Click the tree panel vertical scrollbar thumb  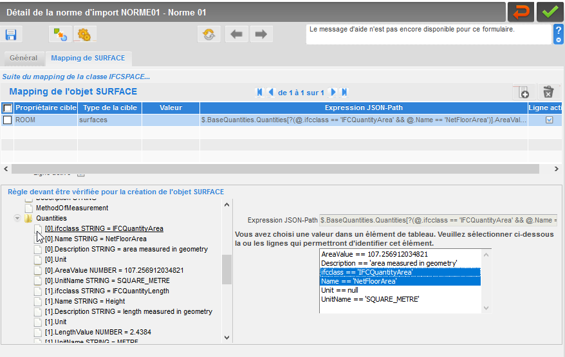click(227, 270)
